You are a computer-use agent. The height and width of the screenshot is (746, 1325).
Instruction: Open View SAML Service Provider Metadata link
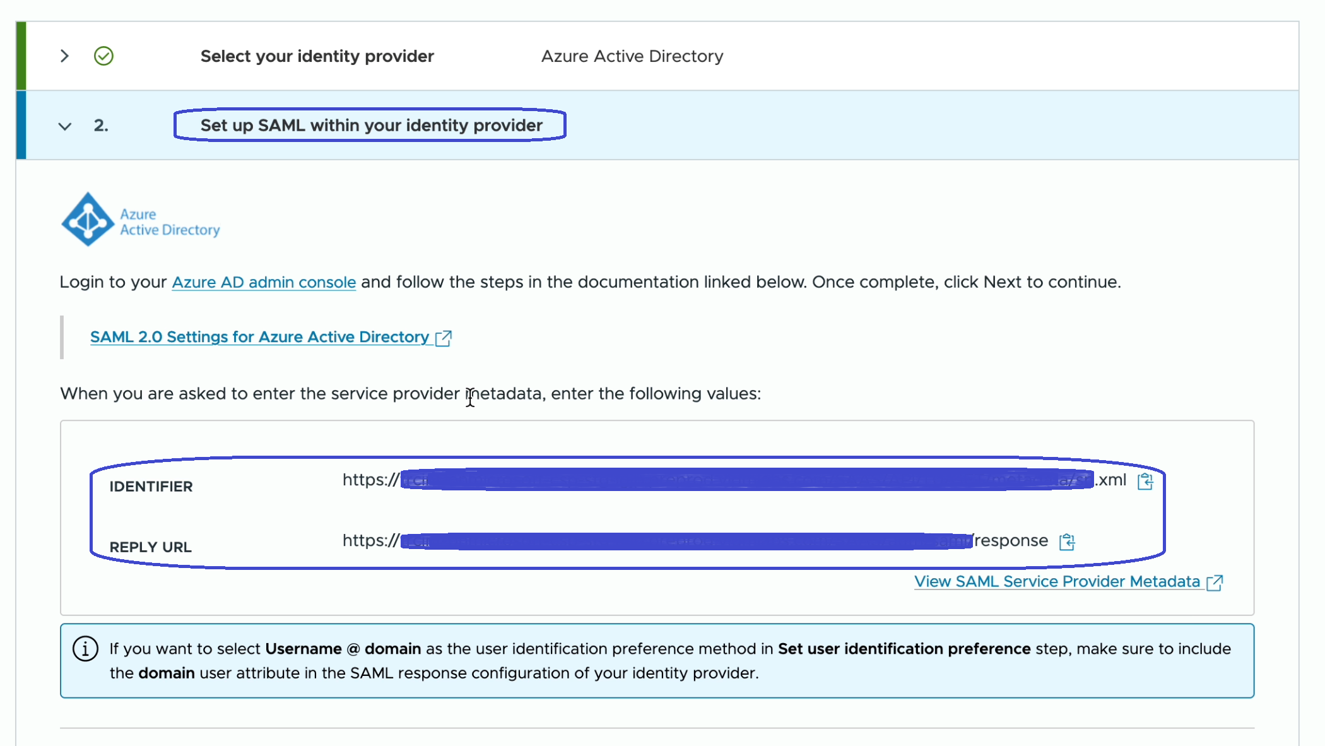pos(1057,581)
